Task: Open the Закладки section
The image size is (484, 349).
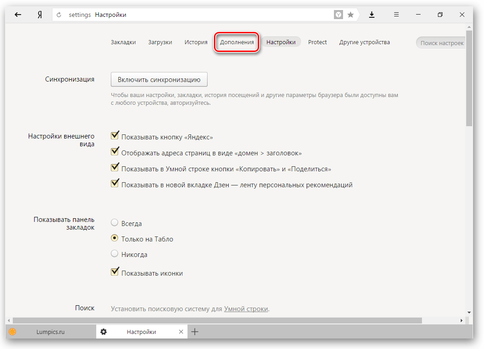Action: (x=124, y=42)
